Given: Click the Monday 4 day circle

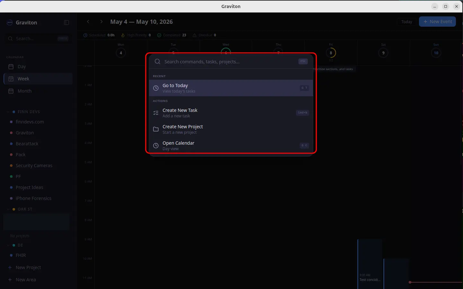Looking at the screenshot, I should (x=121, y=53).
